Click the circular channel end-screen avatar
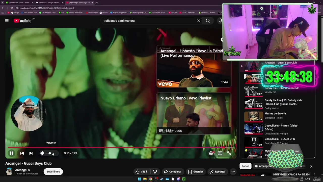The image size is (323, 182). [x=28, y=113]
